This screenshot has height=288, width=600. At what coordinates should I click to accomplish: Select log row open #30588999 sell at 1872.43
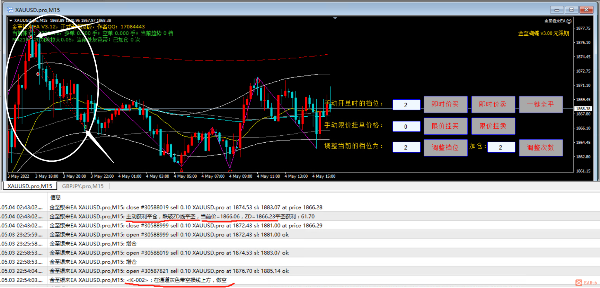(300, 235)
